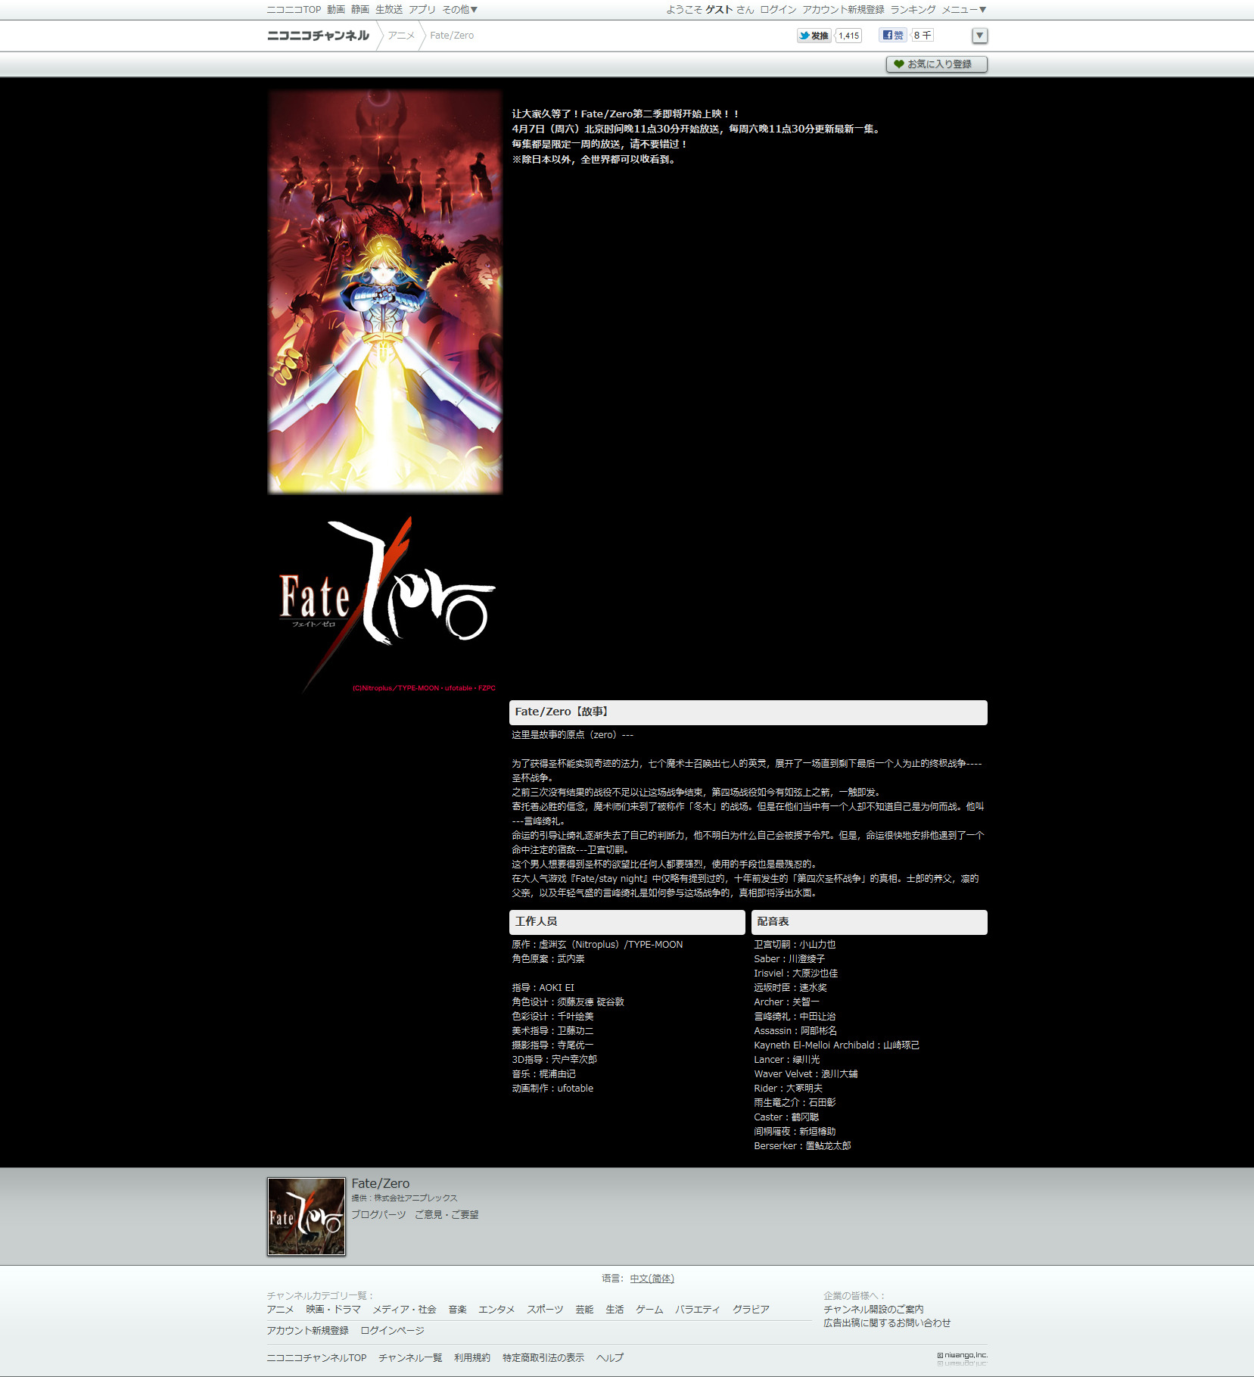Open チャンネル開設のご案内 link
This screenshot has width=1254, height=1377.
pyautogui.click(x=873, y=1310)
